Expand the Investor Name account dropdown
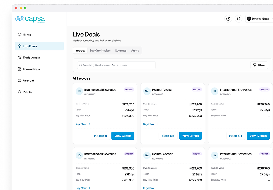 259,19
